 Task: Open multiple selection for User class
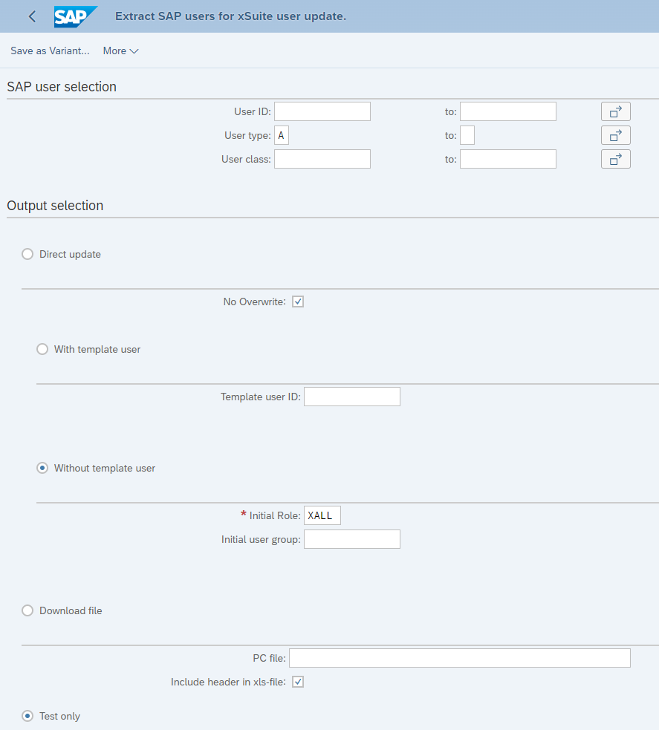pos(615,159)
